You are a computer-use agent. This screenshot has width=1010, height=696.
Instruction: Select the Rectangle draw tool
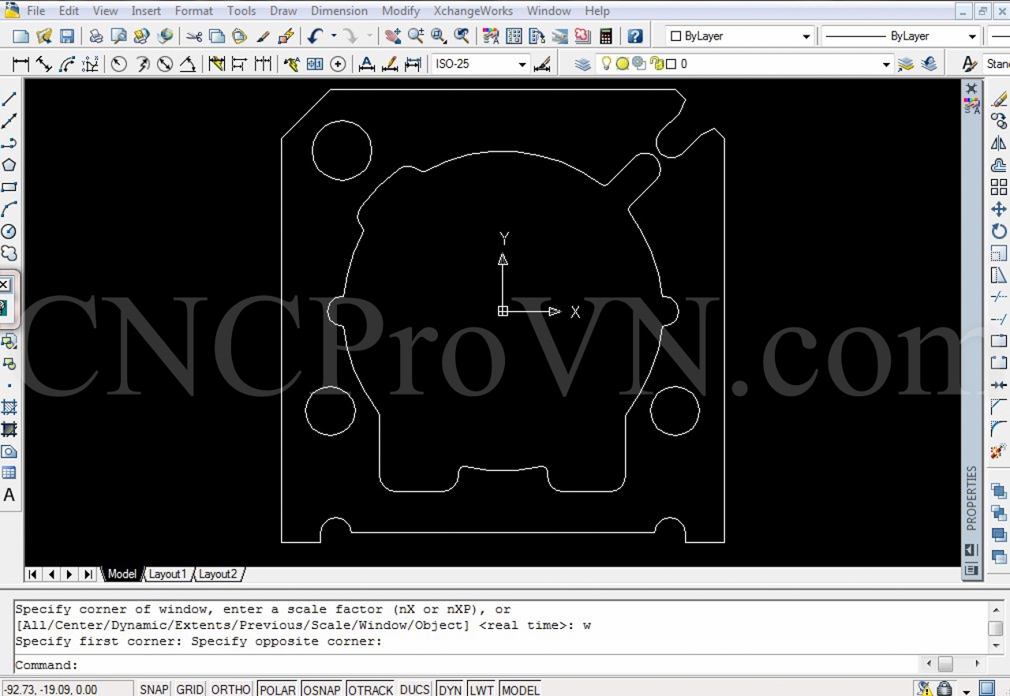[x=9, y=187]
